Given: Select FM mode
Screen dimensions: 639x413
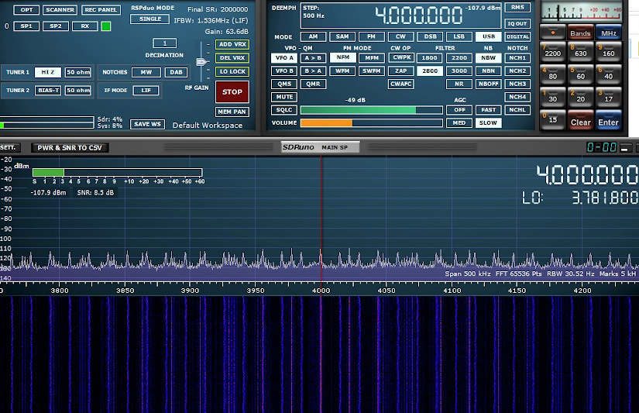Looking at the screenshot, I should [x=371, y=36].
